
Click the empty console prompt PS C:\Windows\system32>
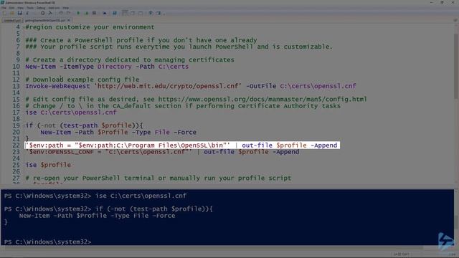[x=48, y=242]
